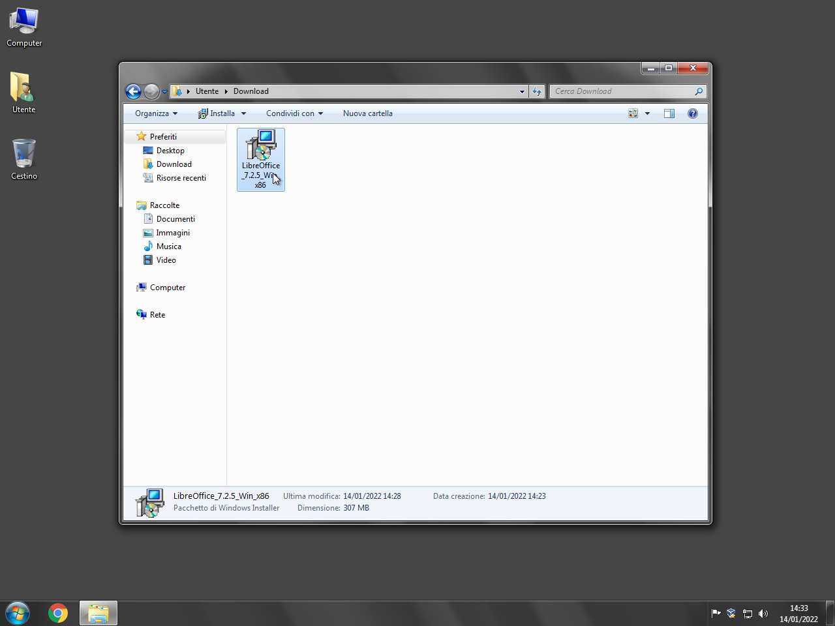Open Google Chrome from the taskbar
The image size is (835, 626).
[x=58, y=613]
